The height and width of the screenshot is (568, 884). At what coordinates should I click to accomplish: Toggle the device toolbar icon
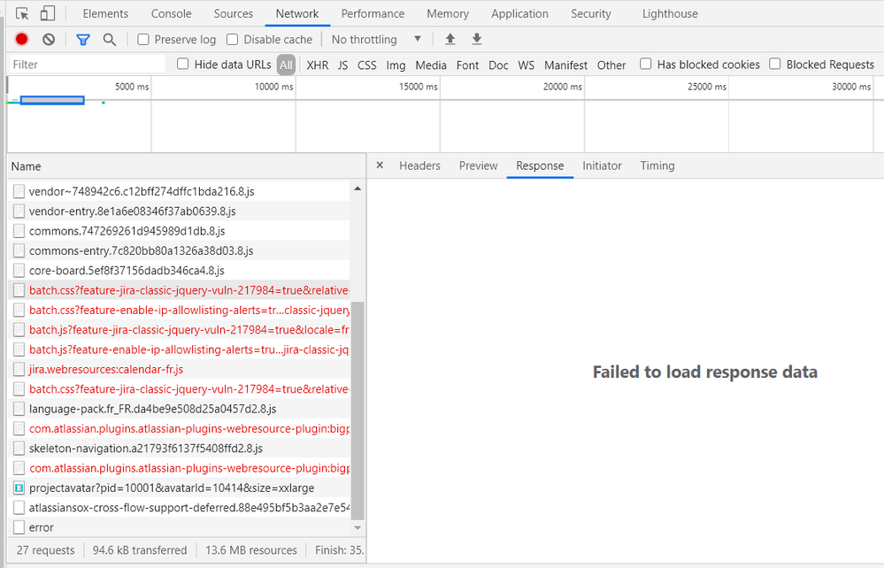(x=48, y=14)
